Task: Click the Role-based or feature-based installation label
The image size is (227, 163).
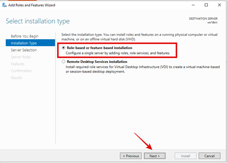Action: click(x=99, y=48)
